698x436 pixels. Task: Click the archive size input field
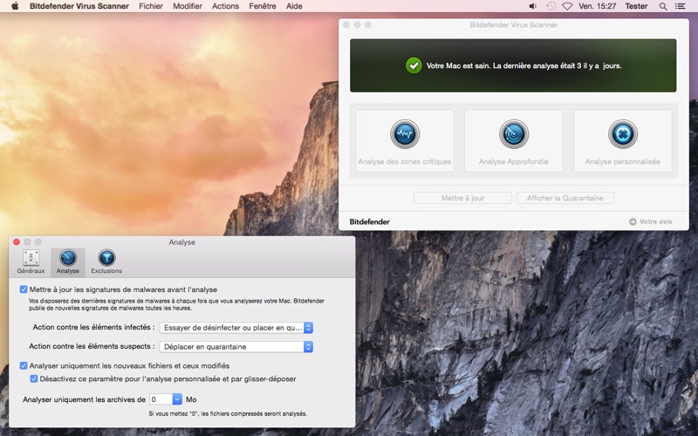point(161,399)
